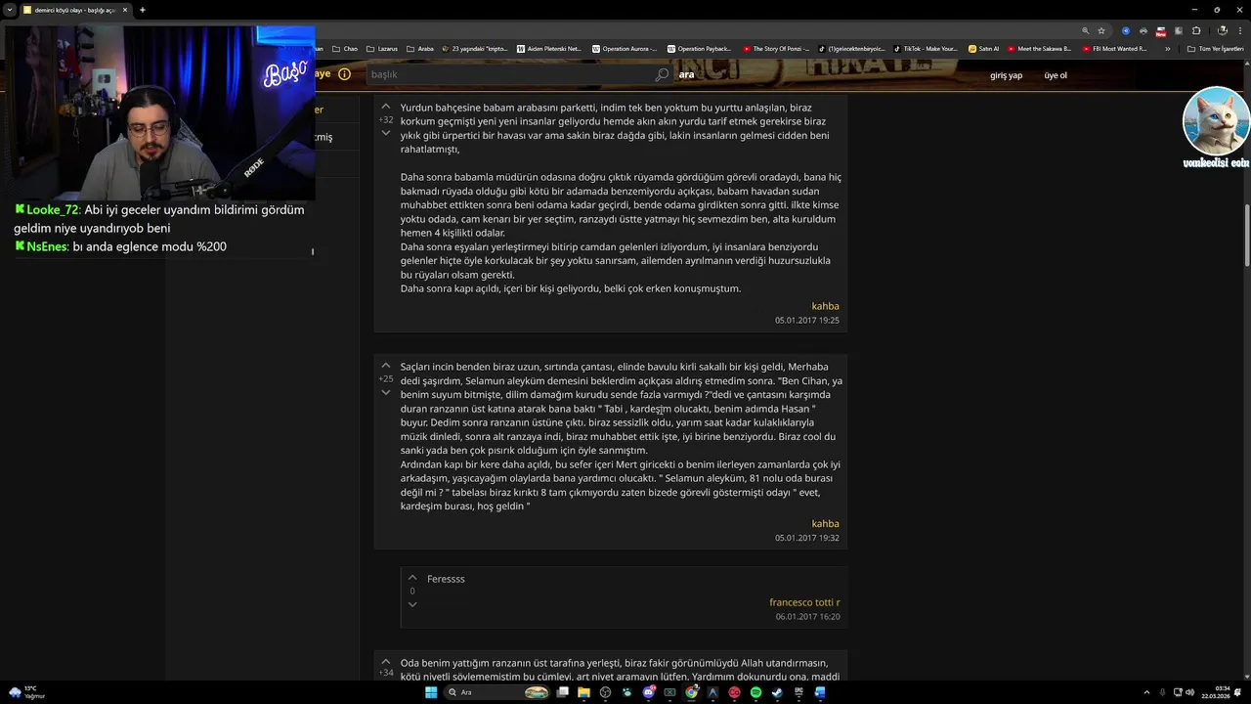
Task: Open the Chrome extensions puzzle icon
Action: click(x=1196, y=30)
